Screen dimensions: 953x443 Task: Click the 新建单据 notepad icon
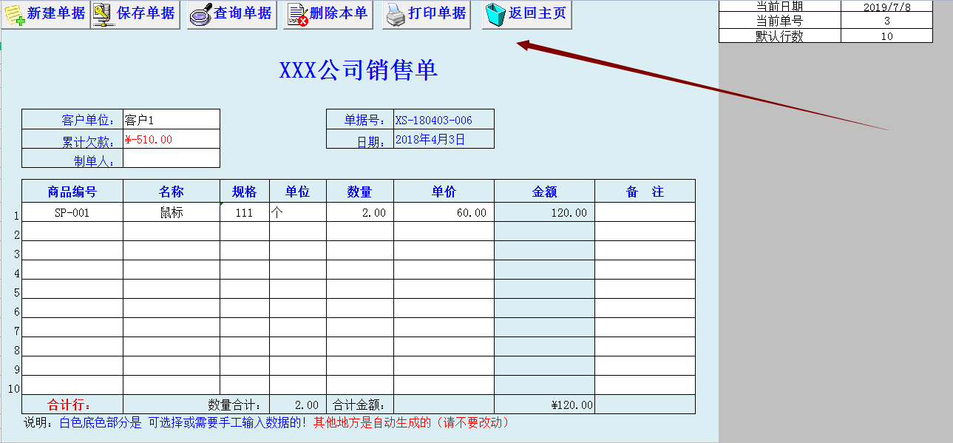coord(14,14)
